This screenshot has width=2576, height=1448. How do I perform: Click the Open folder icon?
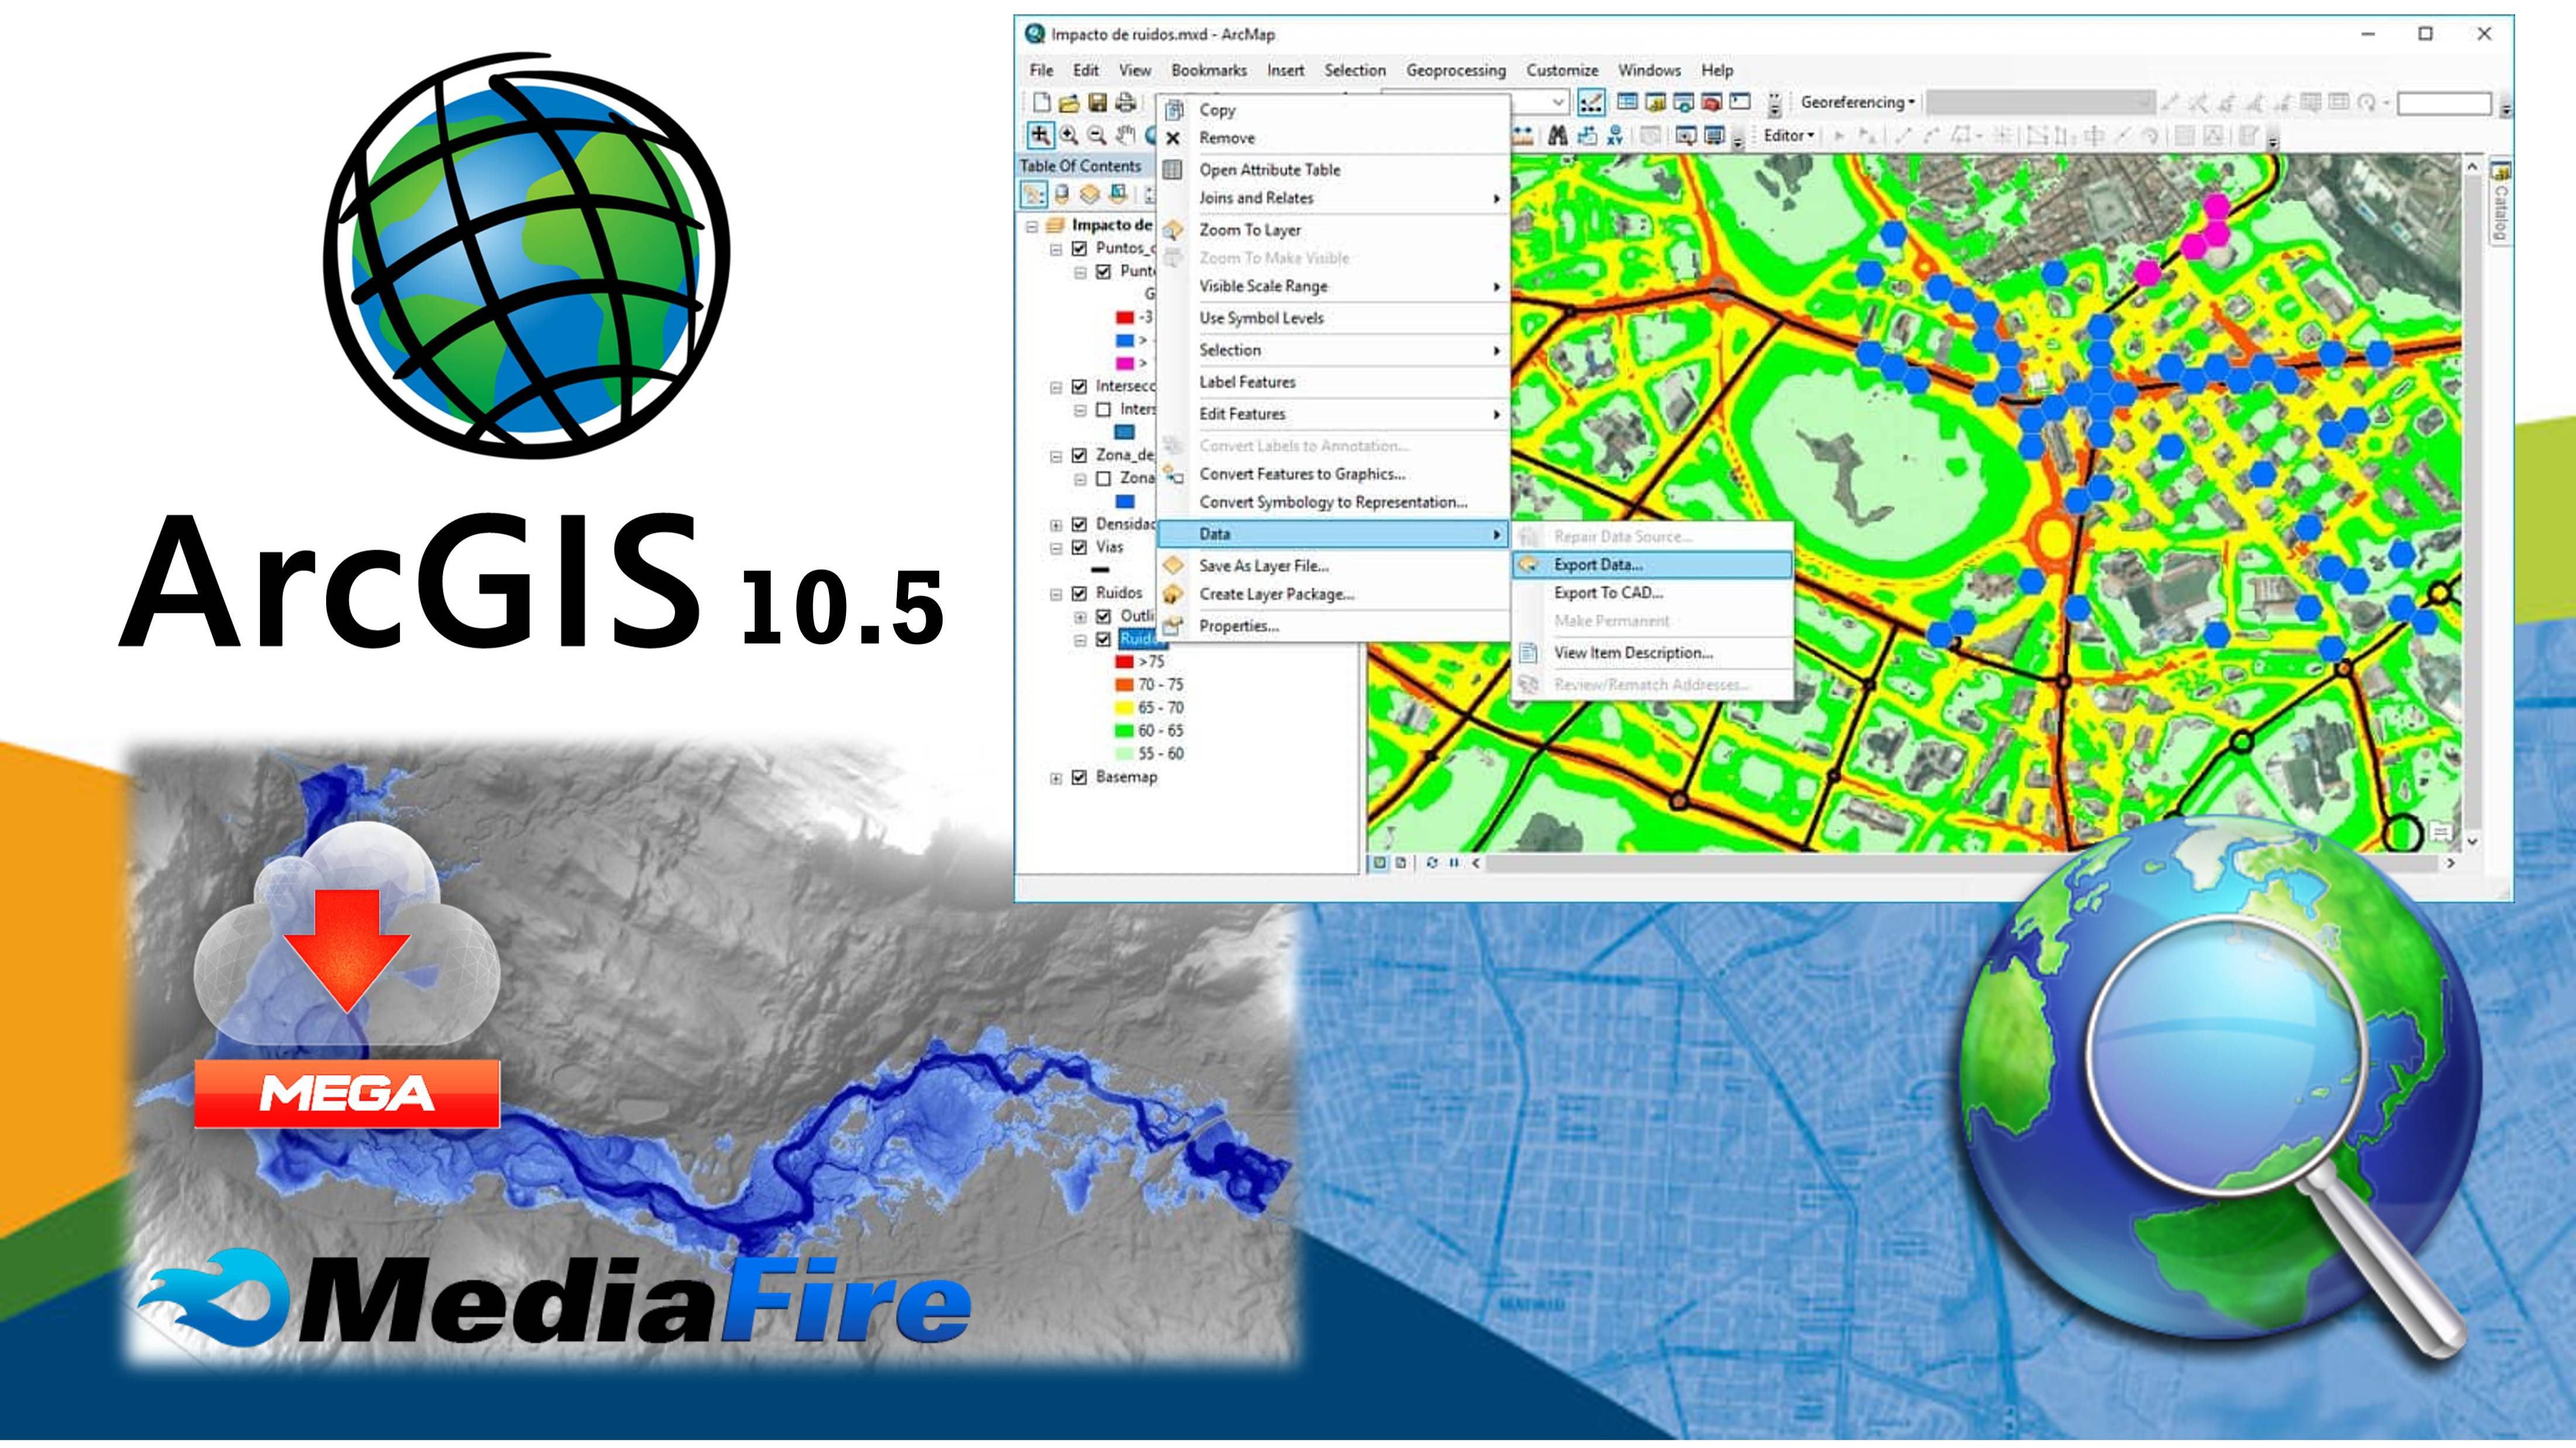(1069, 102)
